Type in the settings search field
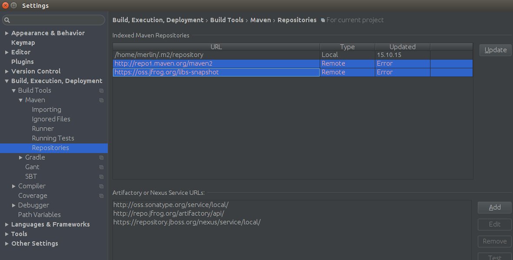 tap(56, 20)
